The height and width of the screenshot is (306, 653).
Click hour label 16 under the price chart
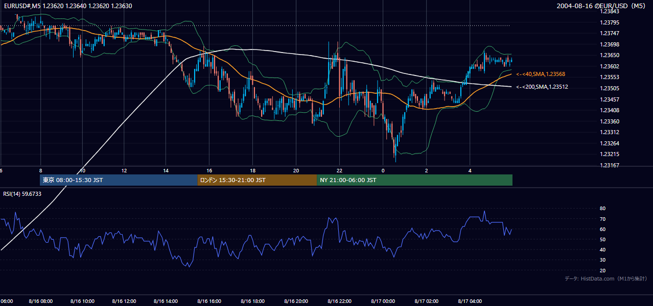point(209,170)
